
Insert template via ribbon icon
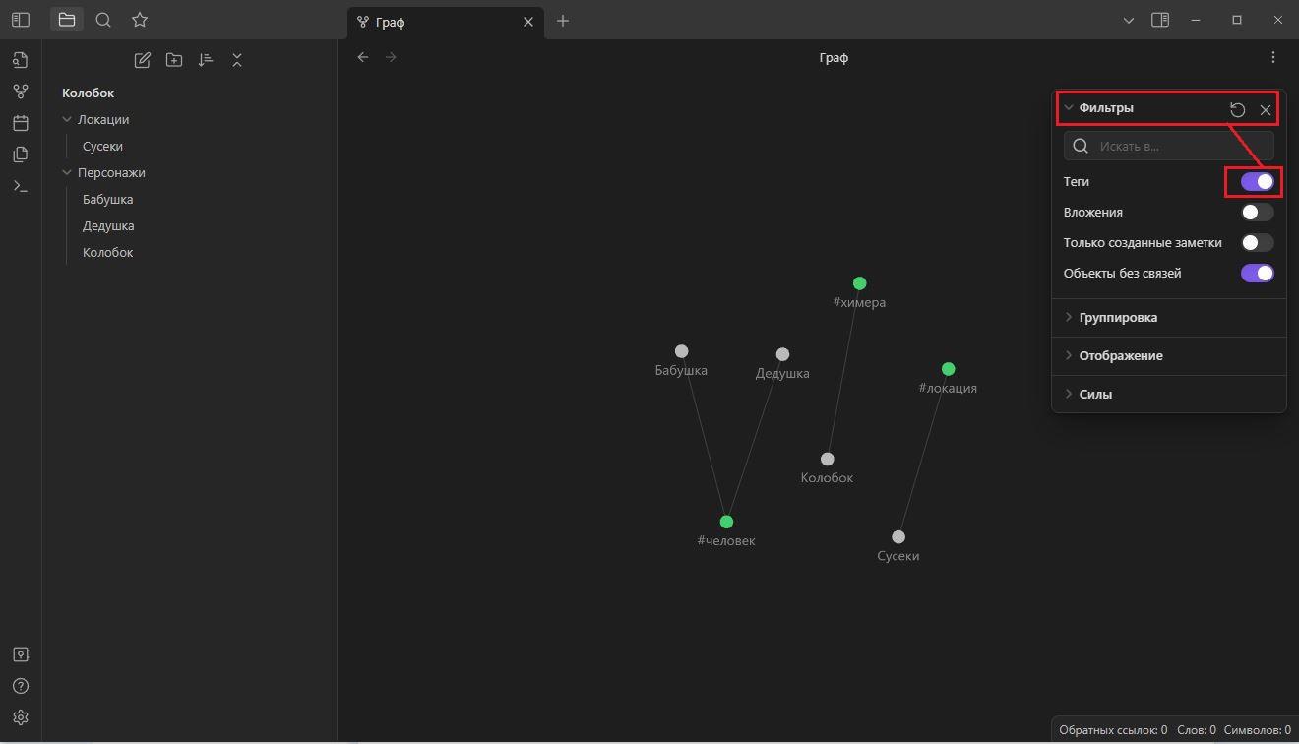[21, 155]
